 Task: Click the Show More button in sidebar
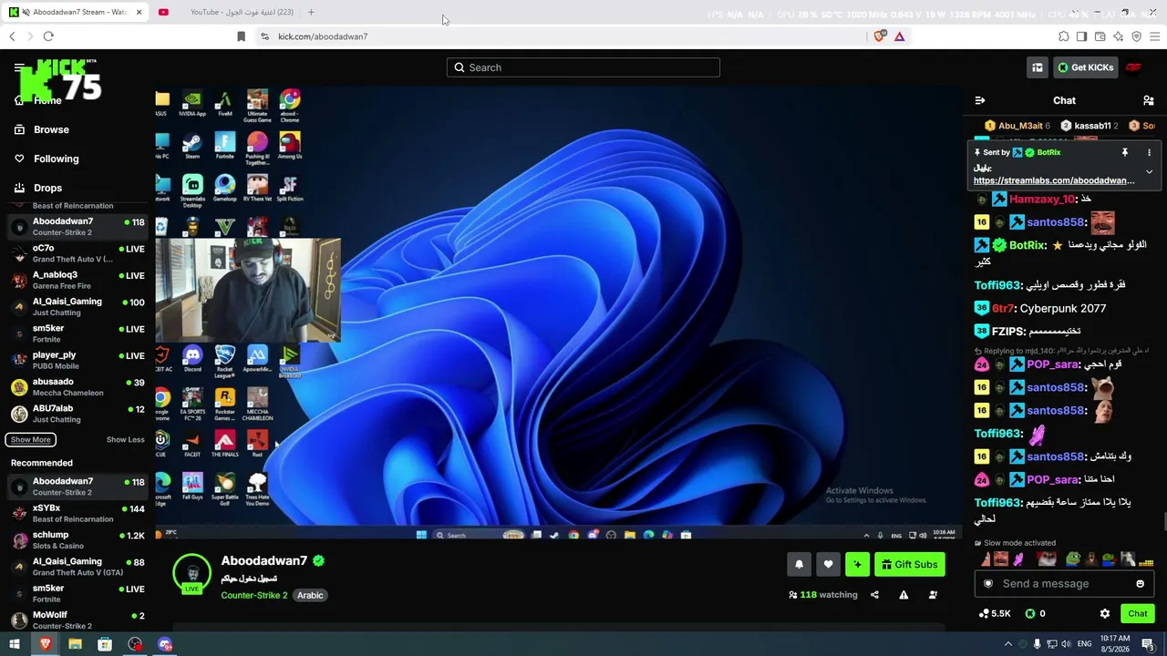[31, 440]
